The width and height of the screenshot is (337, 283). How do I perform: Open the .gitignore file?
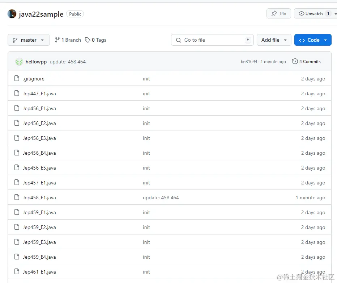(34, 79)
